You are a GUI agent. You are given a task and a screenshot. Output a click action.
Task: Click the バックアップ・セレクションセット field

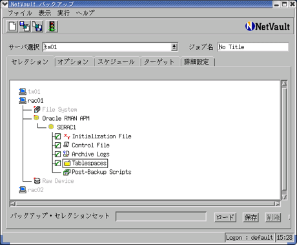(161, 217)
